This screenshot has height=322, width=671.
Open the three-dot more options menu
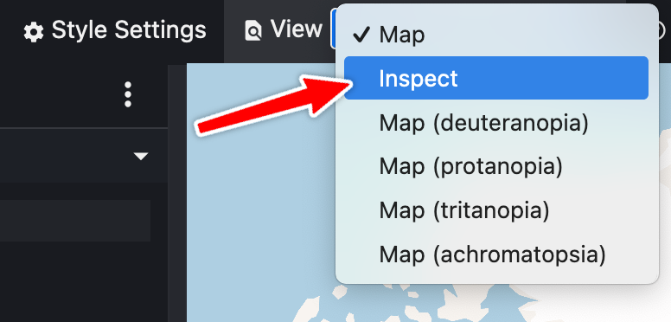(x=127, y=94)
